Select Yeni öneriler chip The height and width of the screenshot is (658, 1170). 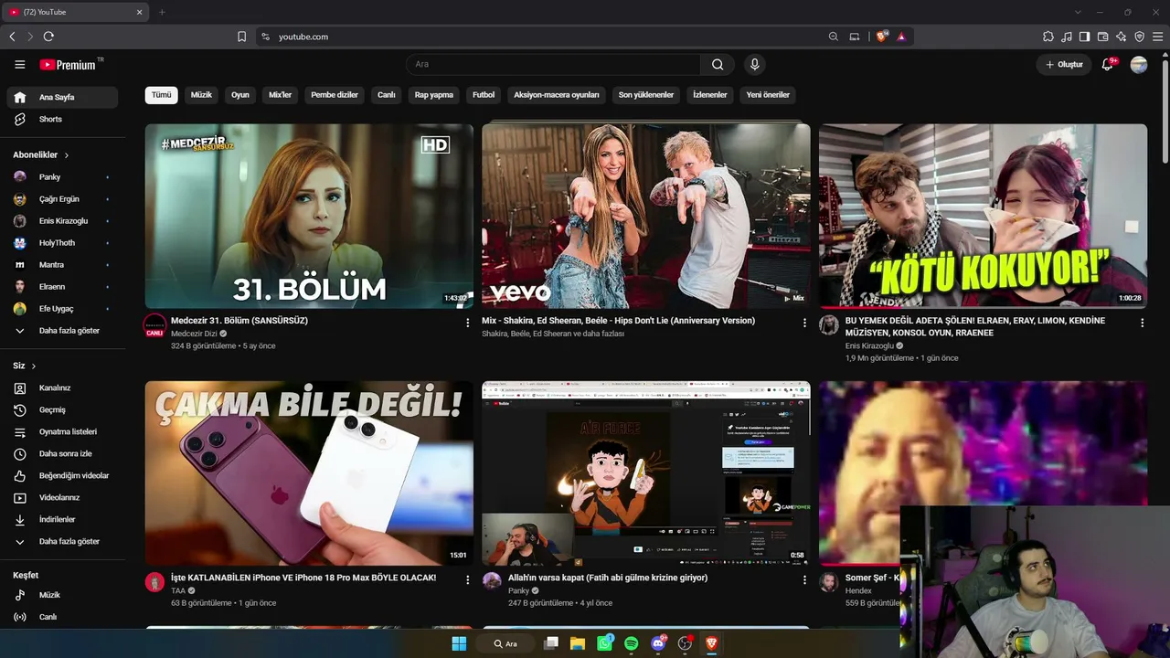point(768,95)
